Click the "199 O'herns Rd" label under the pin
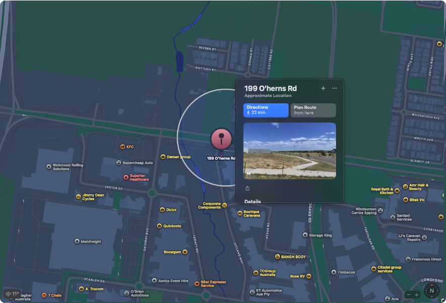The image size is (446, 303). (x=221, y=158)
